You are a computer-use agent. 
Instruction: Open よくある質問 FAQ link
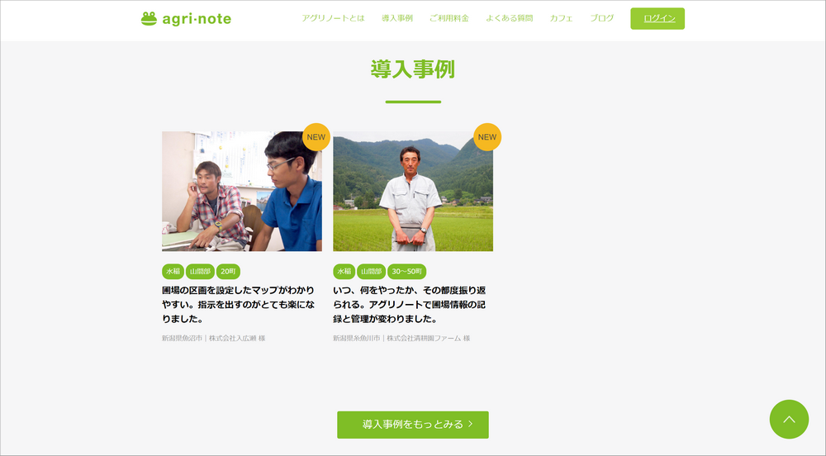[510, 18]
